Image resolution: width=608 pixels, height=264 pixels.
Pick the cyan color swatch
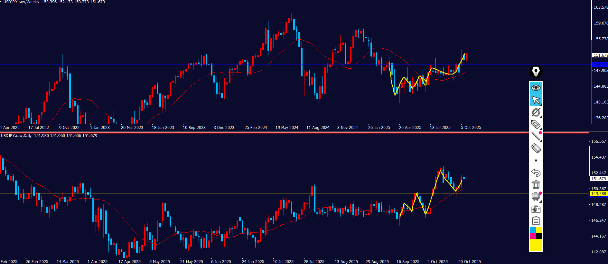click(x=533, y=230)
